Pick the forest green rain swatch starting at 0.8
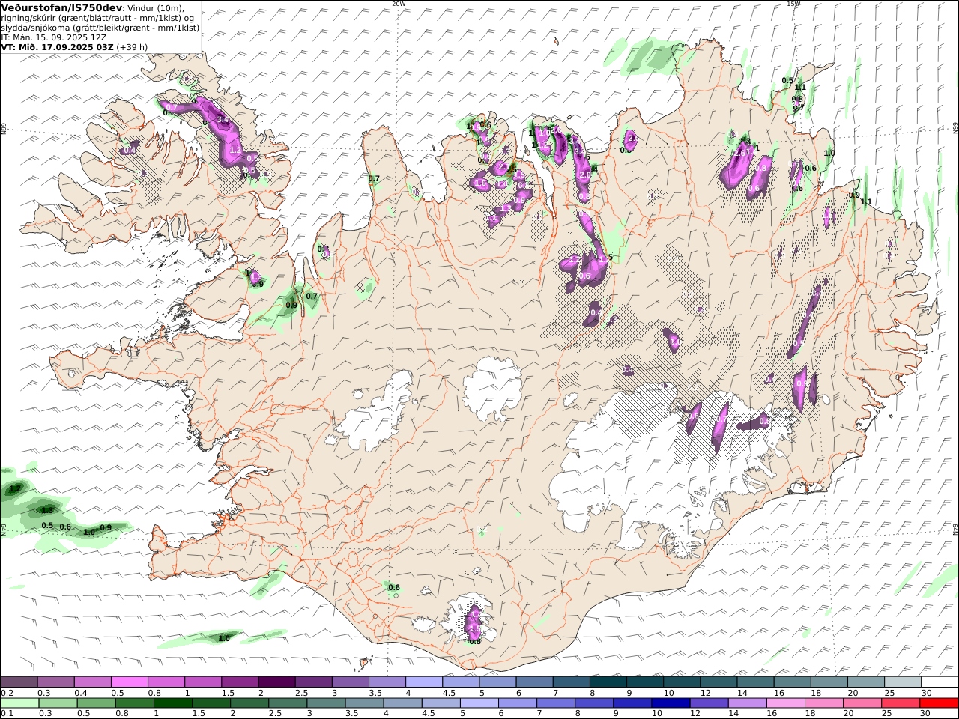Screen dimensions: 959x719 (134, 703)
